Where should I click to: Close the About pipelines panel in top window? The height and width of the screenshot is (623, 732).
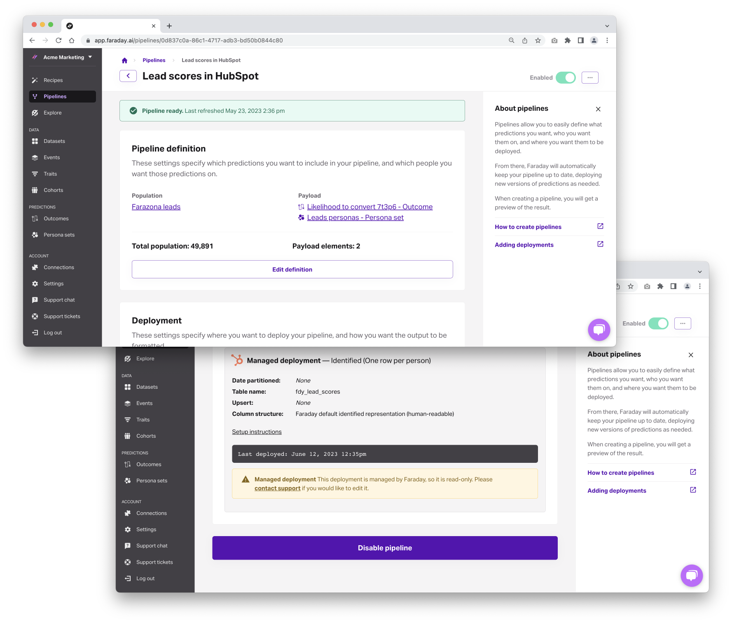(x=598, y=109)
